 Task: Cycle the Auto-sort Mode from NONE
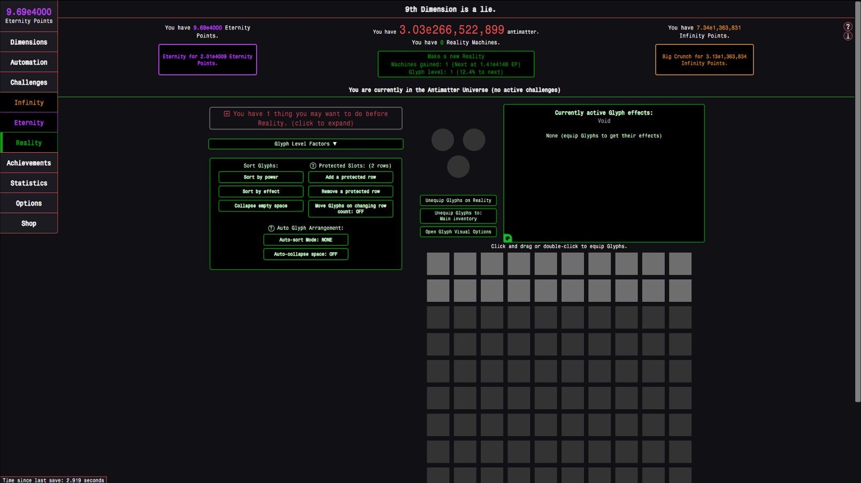point(305,239)
